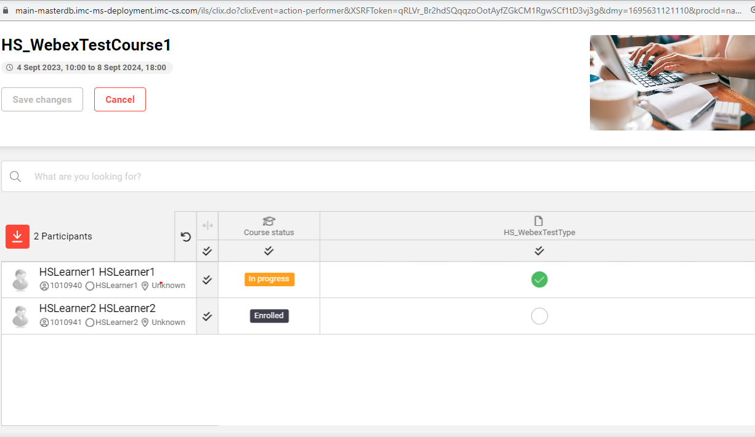
Task: Click the double-check mark in HSLearner1's row
Action: coord(207,279)
